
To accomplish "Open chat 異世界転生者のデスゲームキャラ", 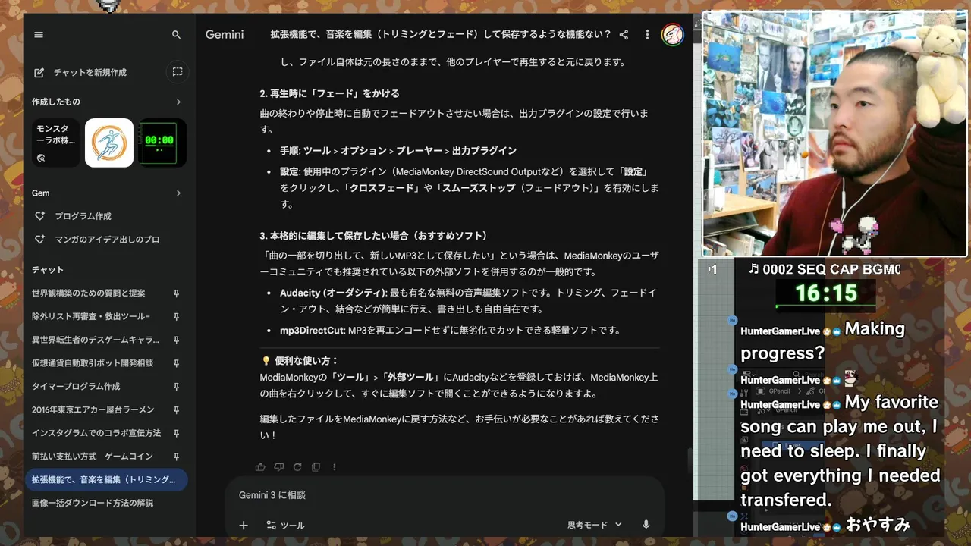I will (95, 340).
